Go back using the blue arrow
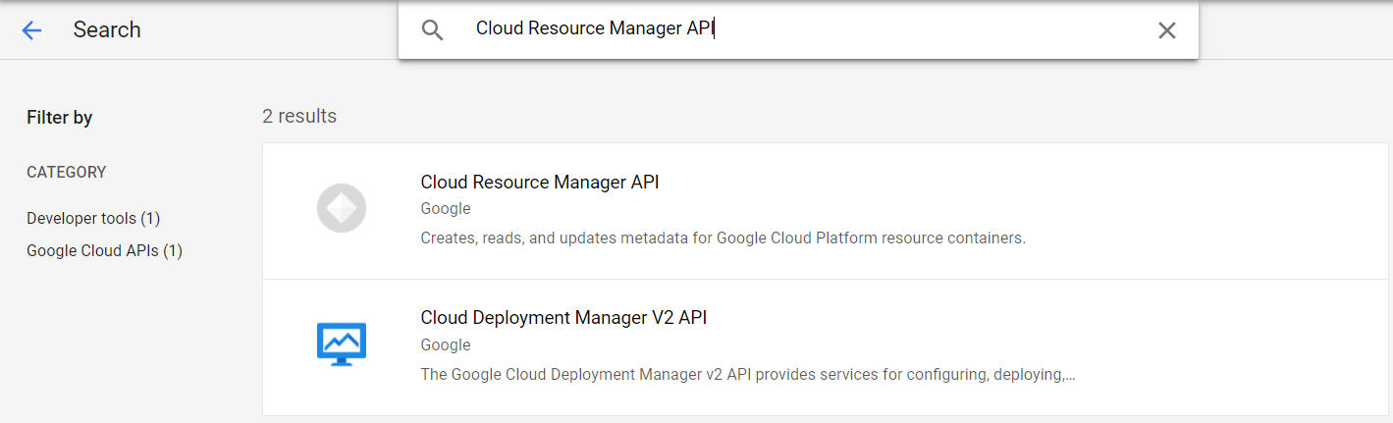Screen dimensions: 1393x423 click(31, 30)
